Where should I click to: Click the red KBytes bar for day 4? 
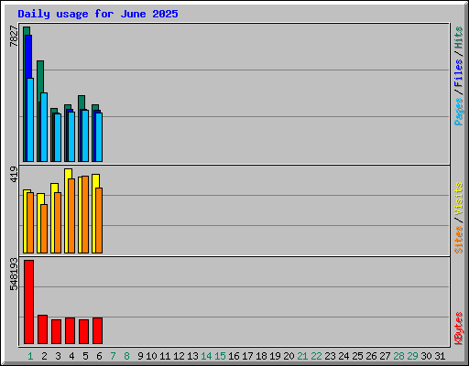point(71,330)
